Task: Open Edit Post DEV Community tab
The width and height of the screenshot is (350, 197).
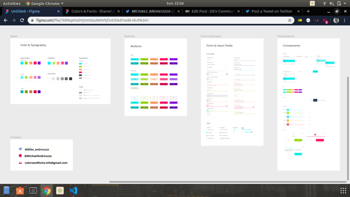Action: tap(212, 11)
